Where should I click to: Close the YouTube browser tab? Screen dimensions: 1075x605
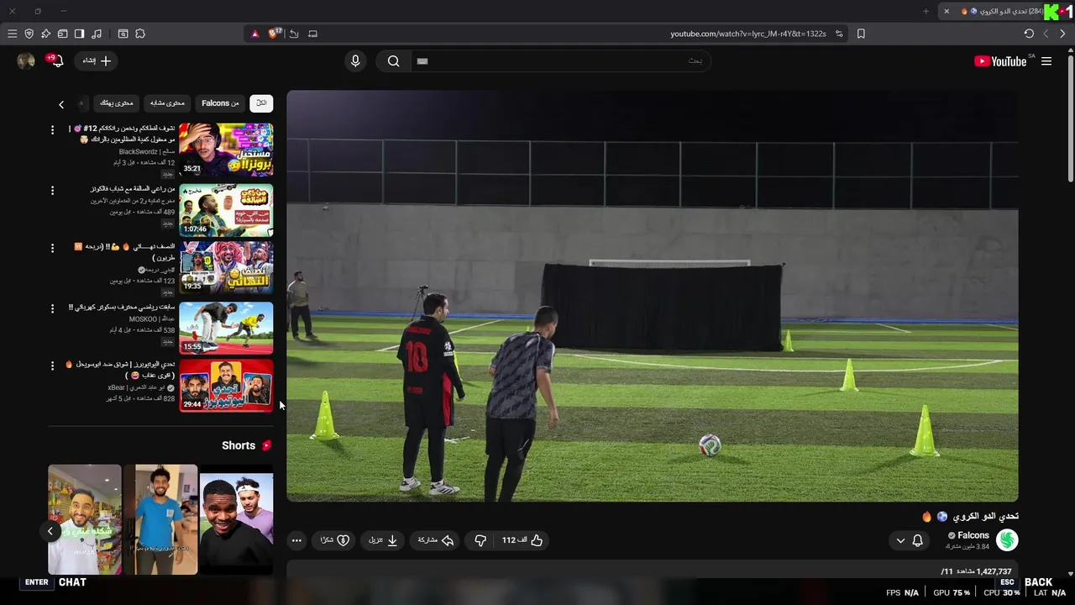click(947, 11)
